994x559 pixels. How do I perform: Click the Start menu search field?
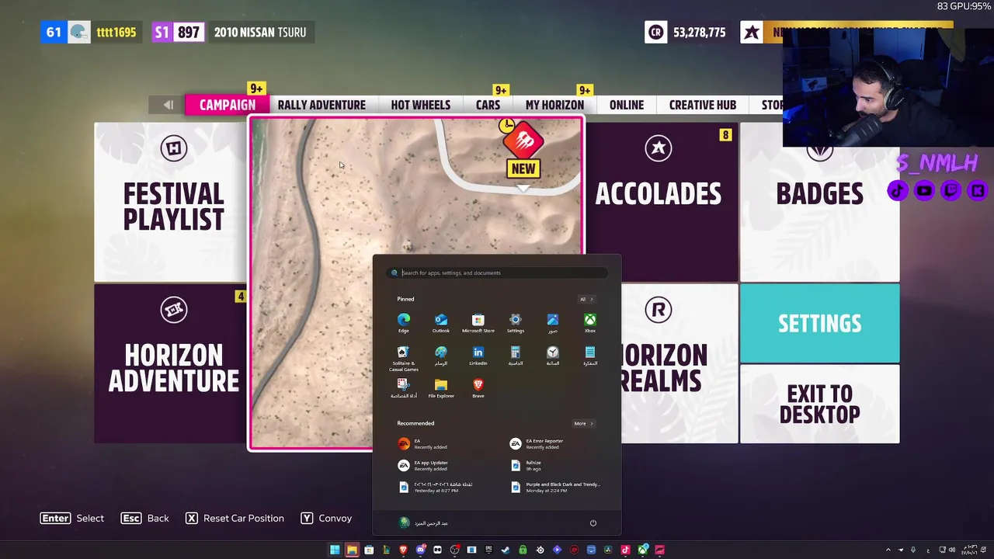(497, 273)
